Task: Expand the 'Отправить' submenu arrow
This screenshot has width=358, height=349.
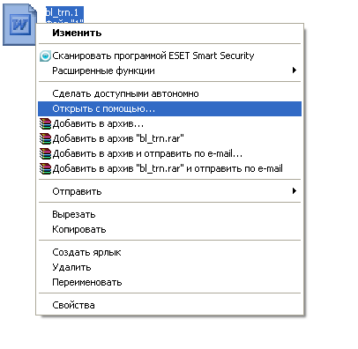Action: tap(295, 191)
